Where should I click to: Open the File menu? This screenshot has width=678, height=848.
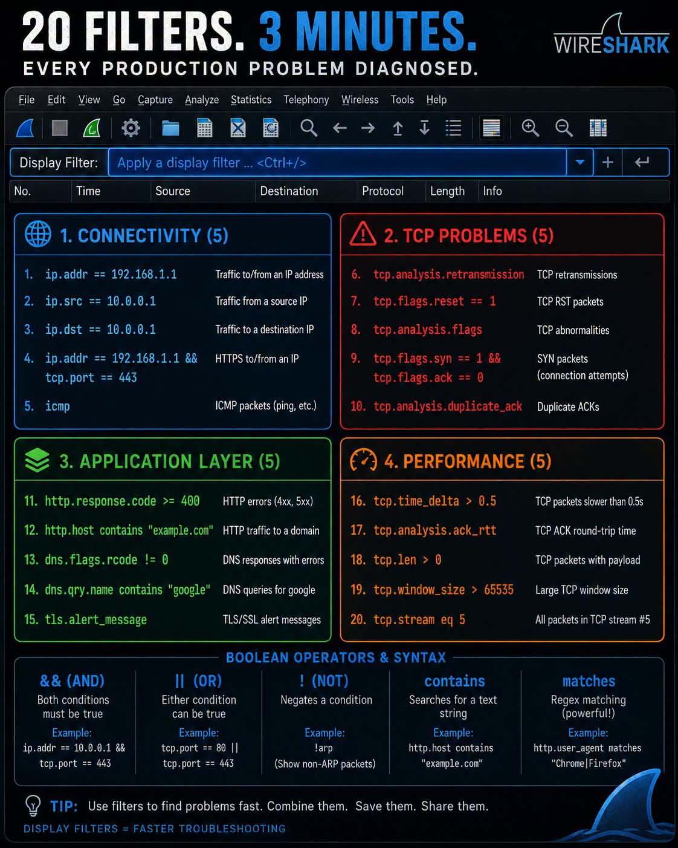[27, 100]
